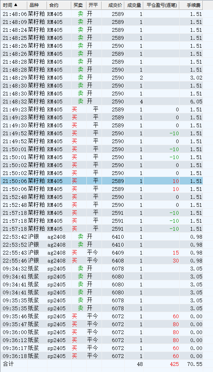Click the total profit value 425

point(174,364)
